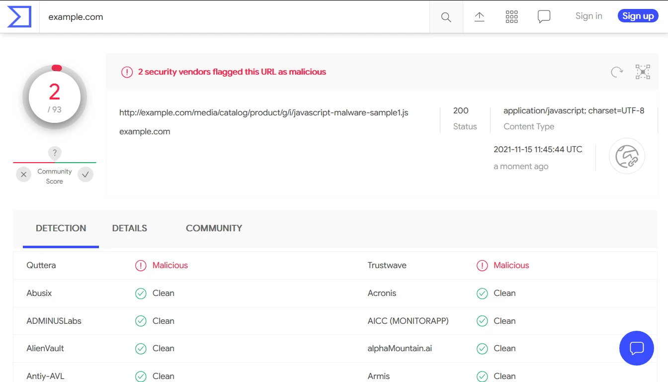Screen dimensions: 668x382
Task: Click the globe link icon
Action: [x=627, y=156]
